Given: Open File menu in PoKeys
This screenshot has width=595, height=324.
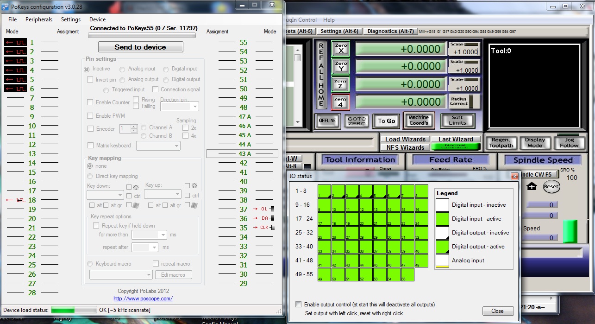Looking at the screenshot, I should 13,19.
